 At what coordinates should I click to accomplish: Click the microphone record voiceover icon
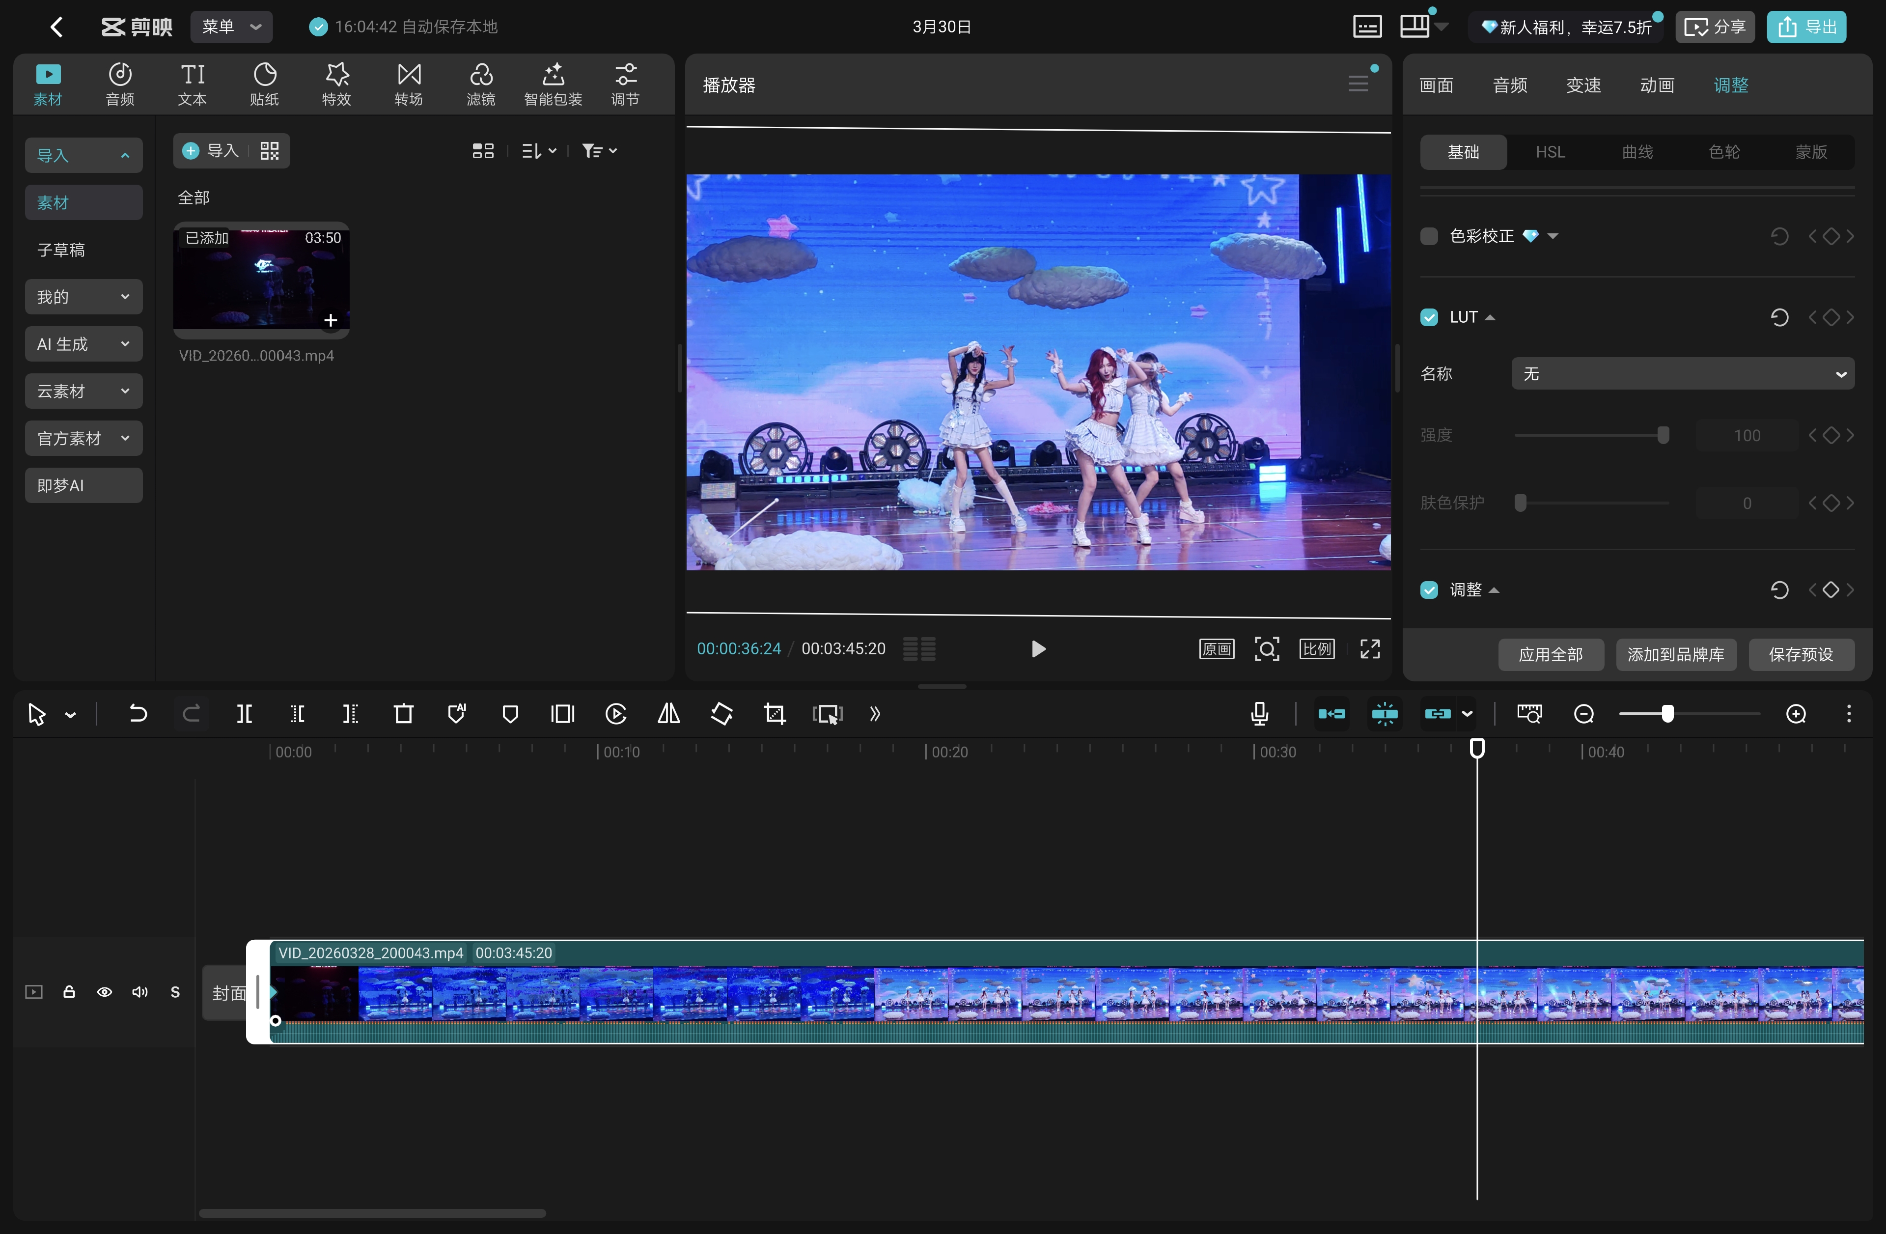pyautogui.click(x=1259, y=714)
